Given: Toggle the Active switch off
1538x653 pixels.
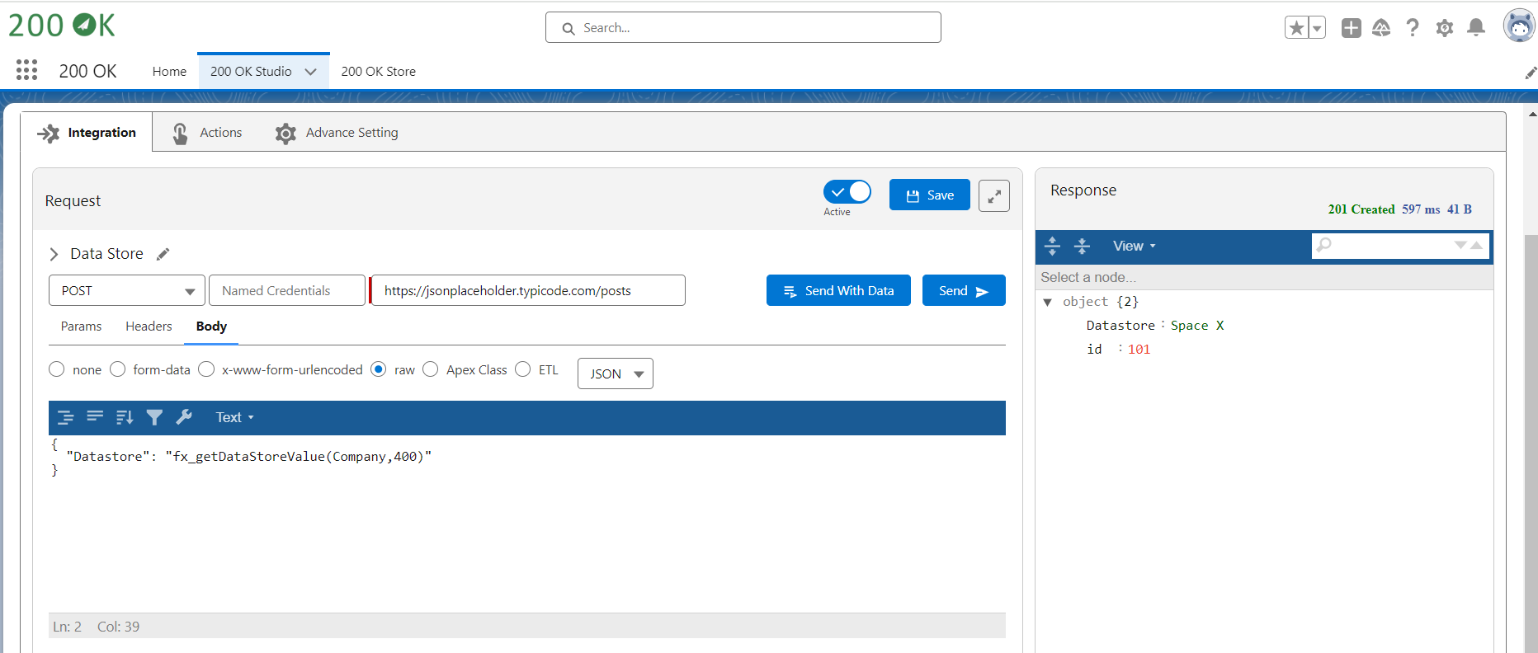Looking at the screenshot, I should pos(847,192).
